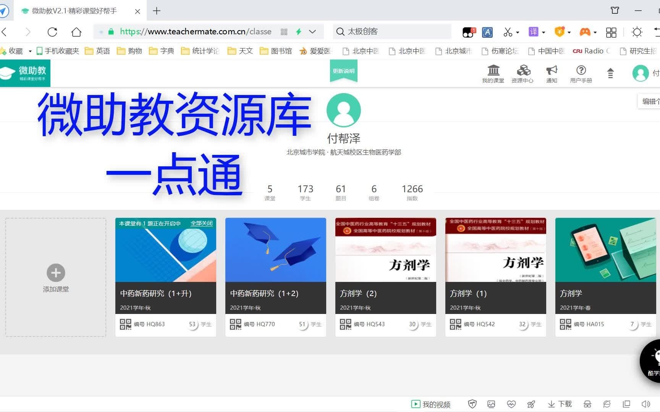Expand the game controller dropdown arrow
660x412 pixels.
pos(595,32)
